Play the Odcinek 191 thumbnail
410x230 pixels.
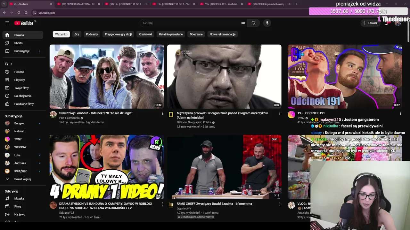(345, 77)
